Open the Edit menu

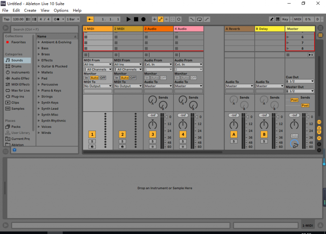16,10
